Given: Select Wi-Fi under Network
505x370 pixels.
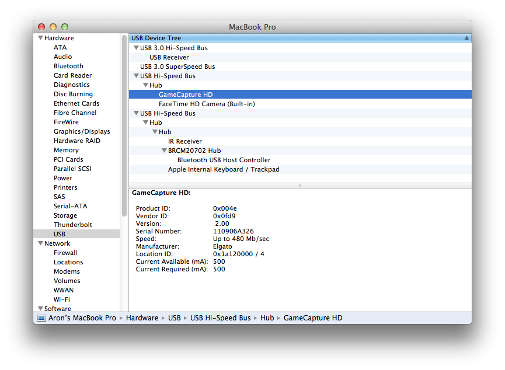Looking at the screenshot, I should point(62,299).
